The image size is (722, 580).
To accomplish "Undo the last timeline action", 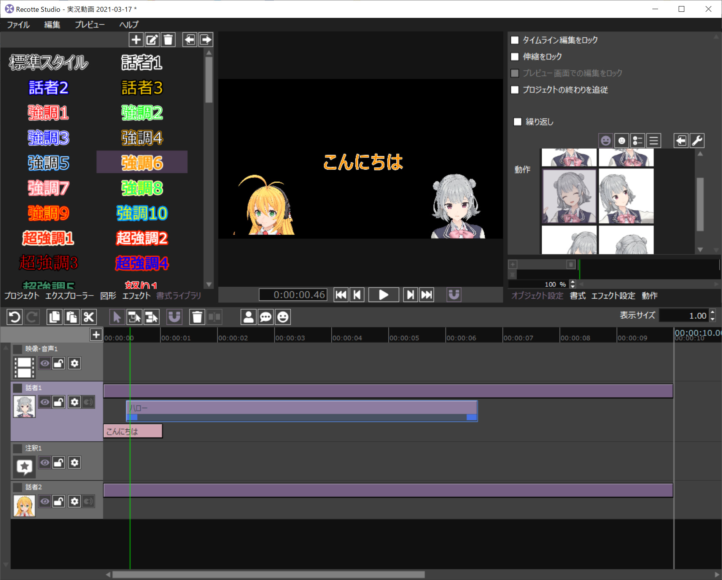I will (15, 317).
